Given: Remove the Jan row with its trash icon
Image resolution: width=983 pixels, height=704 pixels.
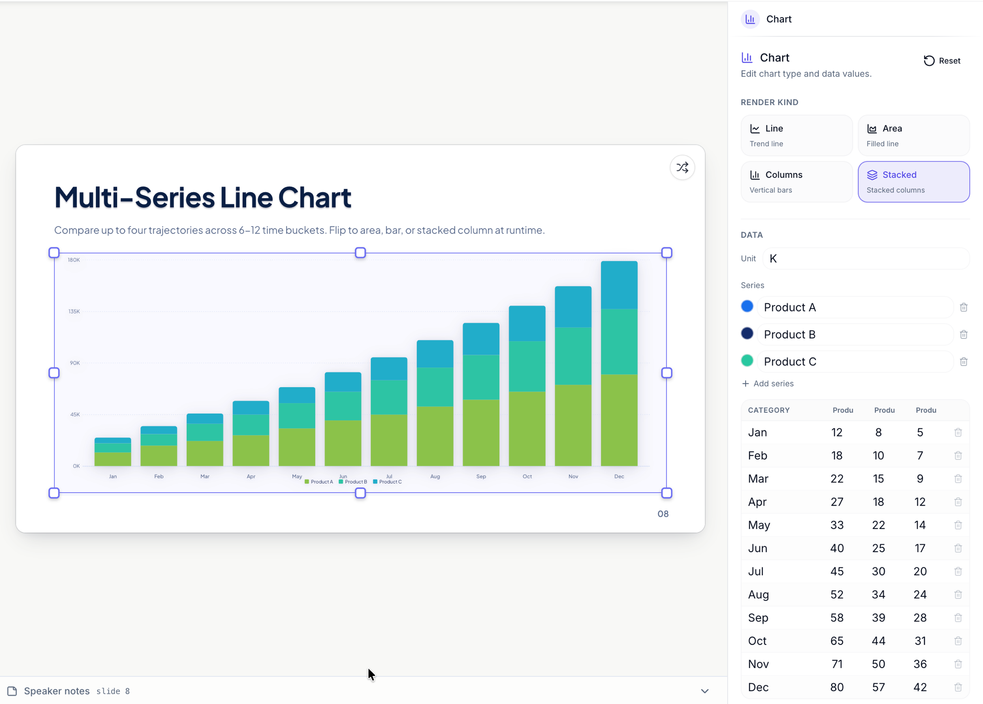Looking at the screenshot, I should click(958, 432).
